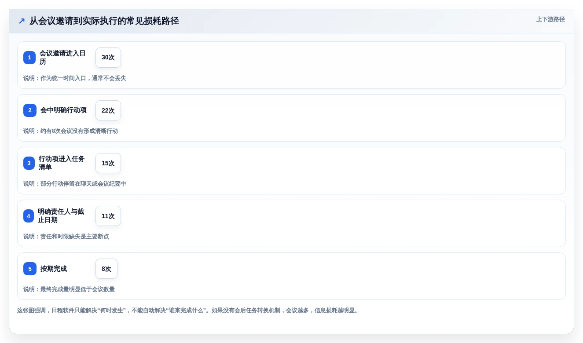Viewport: 583px width, 343px height.
Task: Click the arrow icon beside the title
Action: 22,21
